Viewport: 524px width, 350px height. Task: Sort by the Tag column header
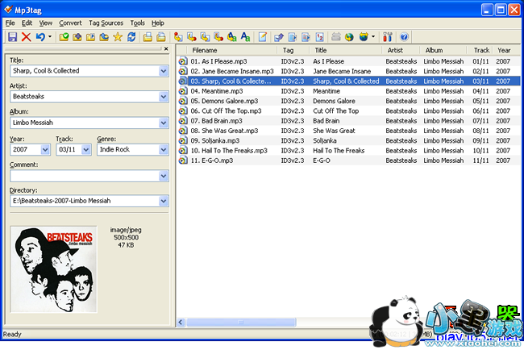click(x=288, y=50)
